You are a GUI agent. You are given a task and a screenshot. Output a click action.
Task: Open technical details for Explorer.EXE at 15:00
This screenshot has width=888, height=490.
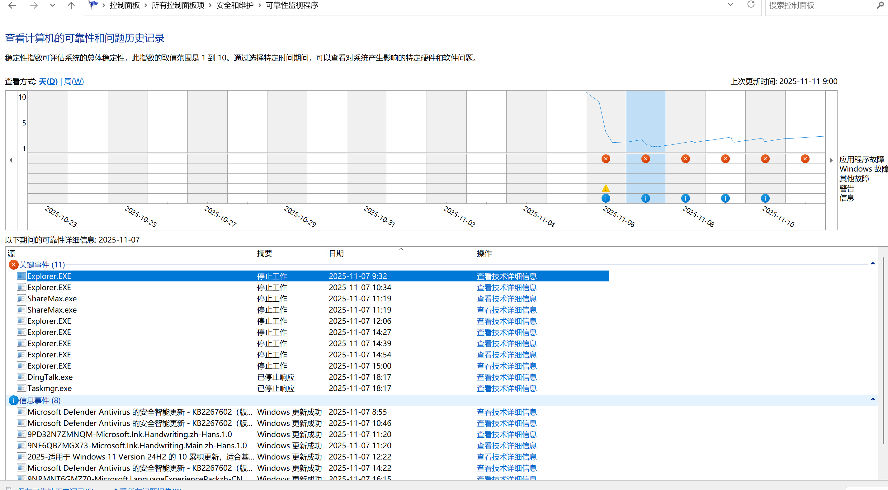[507, 366]
